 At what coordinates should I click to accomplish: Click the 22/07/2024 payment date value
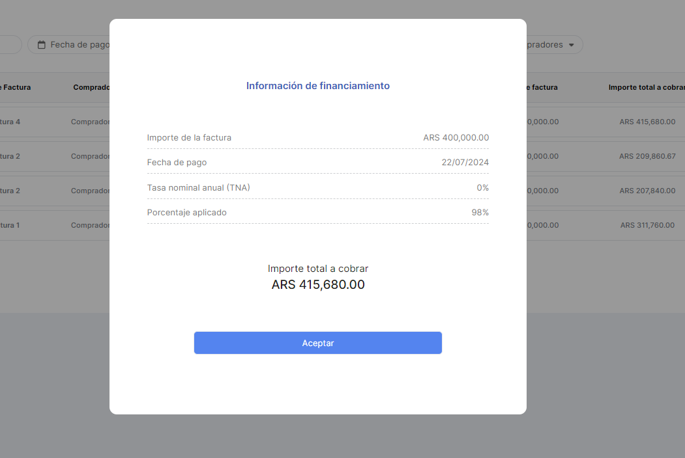point(465,163)
